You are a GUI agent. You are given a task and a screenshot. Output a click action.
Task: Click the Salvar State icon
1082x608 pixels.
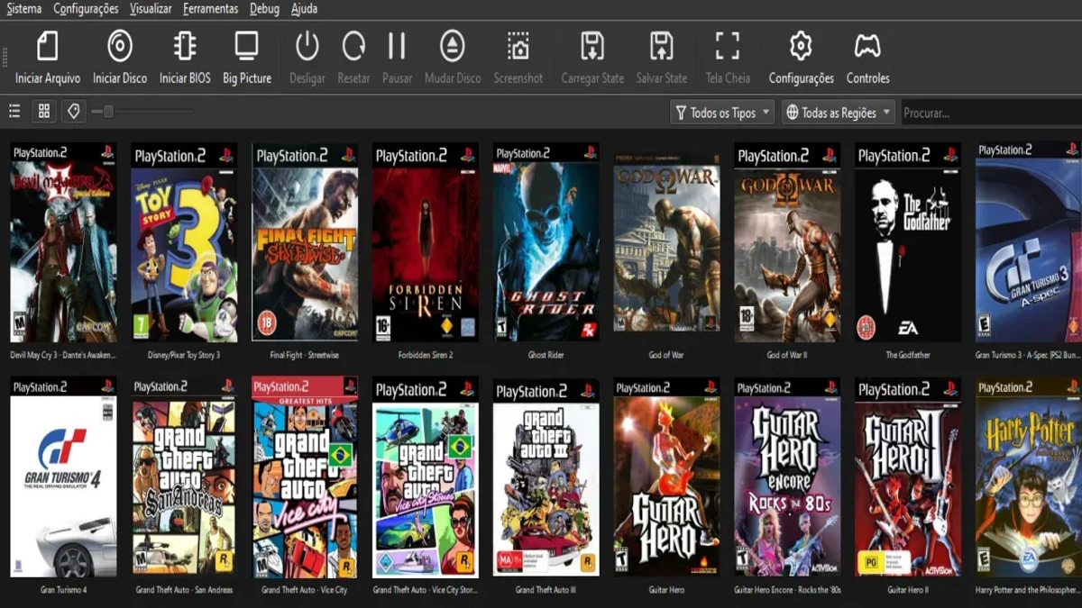661,46
